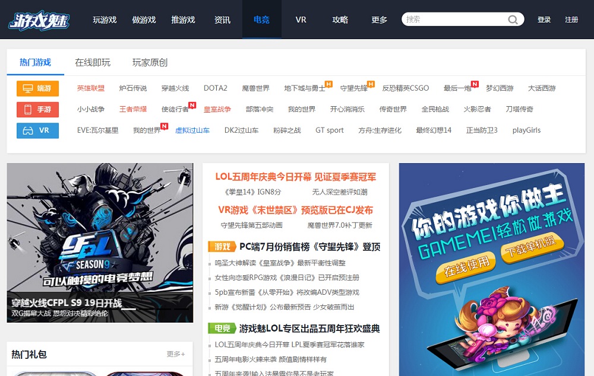Click the active carousel indicator on CFPL banner
The width and height of the screenshot is (594, 376).
(x=129, y=309)
